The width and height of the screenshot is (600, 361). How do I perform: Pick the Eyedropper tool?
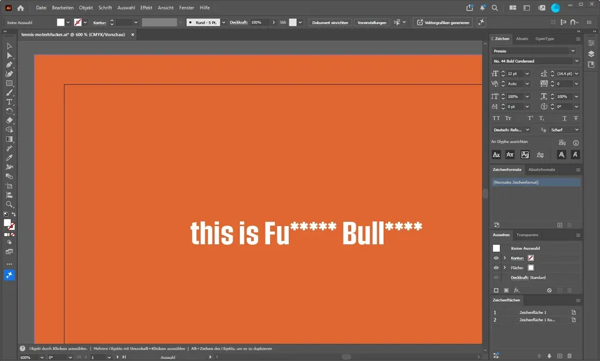tap(9, 157)
